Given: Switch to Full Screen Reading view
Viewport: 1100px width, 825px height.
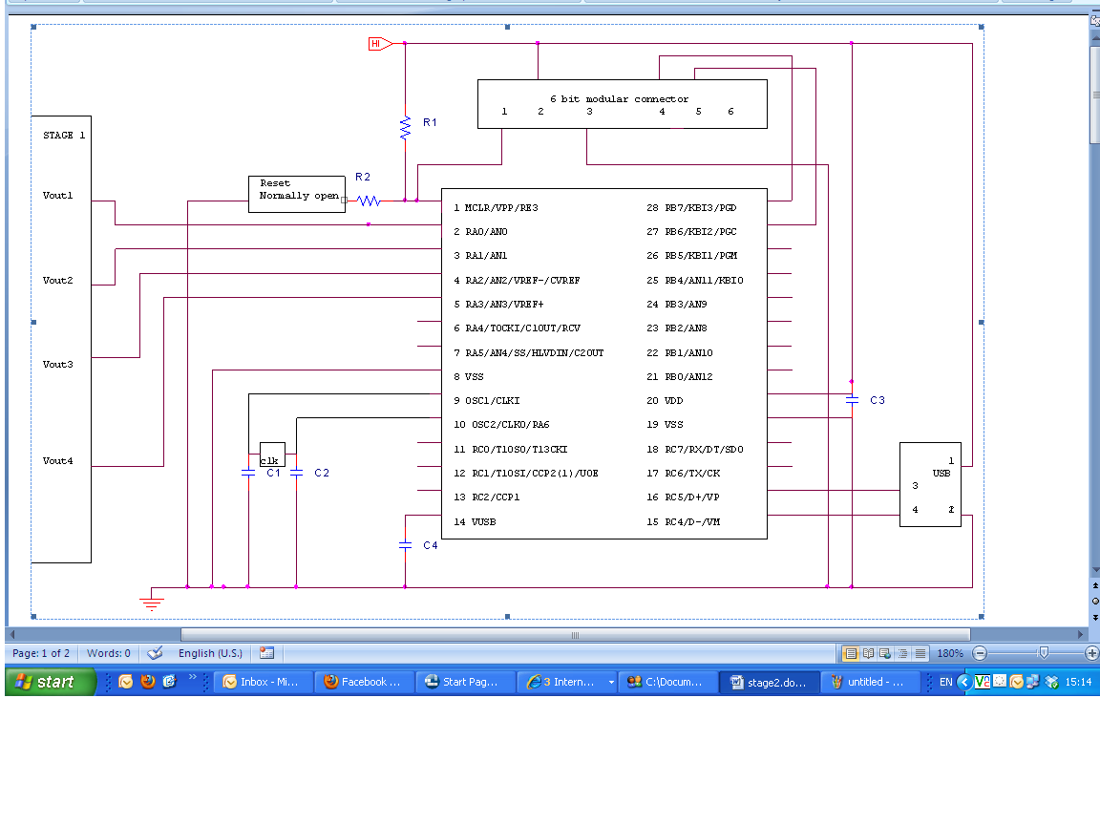Looking at the screenshot, I should tap(869, 653).
